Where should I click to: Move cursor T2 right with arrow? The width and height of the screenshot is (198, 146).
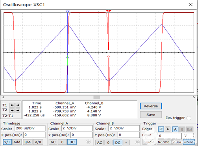pos(18,110)
